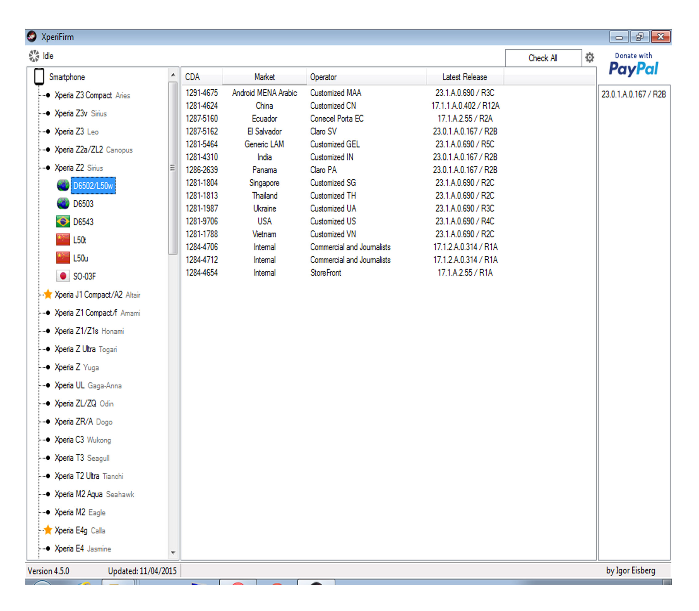Click the Brazil flag icon beside D6543

click(x=63, y=222)
